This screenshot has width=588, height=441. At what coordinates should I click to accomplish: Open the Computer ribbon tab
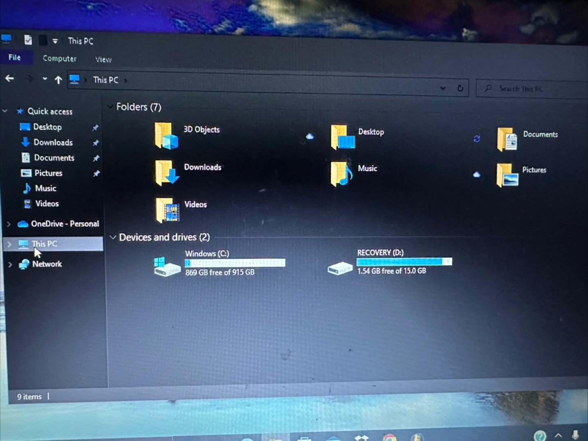click(60, 58)
